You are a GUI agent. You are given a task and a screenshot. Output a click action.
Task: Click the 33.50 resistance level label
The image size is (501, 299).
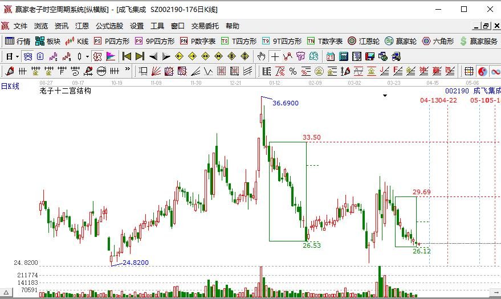[312, 137]
